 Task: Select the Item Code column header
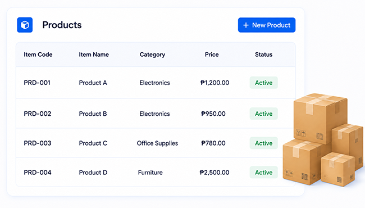pyautogui.click(x=38, y=55)
